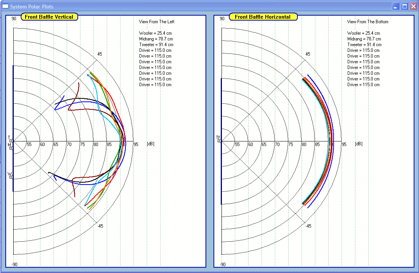The width and height of the screenshot is (419, 273).
Task: Click the 45 degree label in Horizontal plot
Action: tap(308, 54)
